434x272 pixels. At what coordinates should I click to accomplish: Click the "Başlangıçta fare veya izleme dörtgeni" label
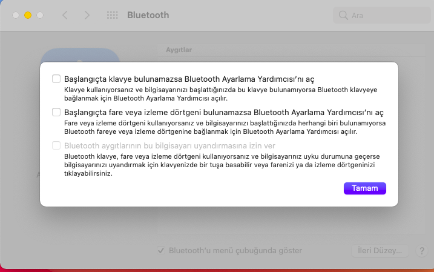tap(224, 112)
